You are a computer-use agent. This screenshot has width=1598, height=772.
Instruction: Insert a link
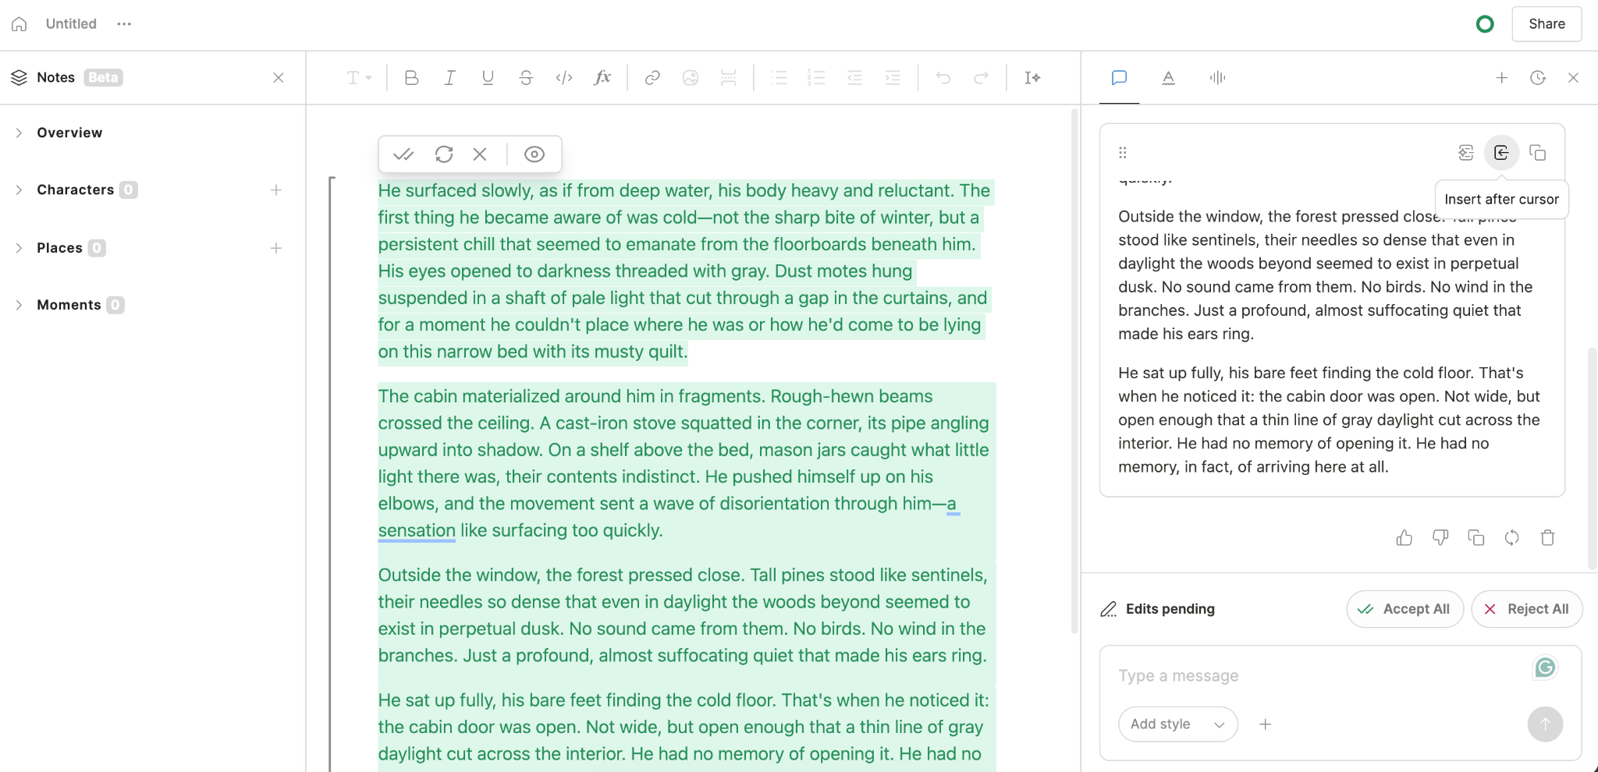(652, 78)
